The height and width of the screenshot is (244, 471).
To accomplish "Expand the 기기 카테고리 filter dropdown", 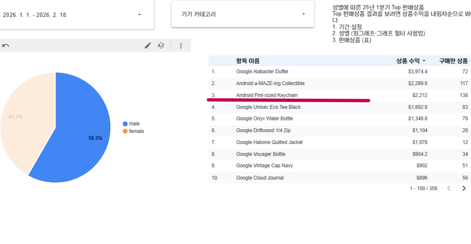I will click(x=243, y=14).
